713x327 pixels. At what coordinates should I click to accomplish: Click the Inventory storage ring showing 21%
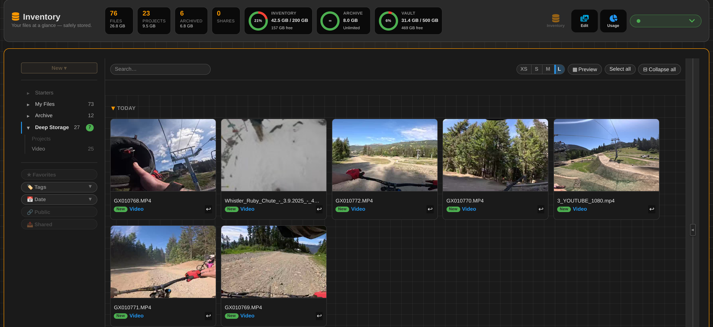(x=258, y=21)
